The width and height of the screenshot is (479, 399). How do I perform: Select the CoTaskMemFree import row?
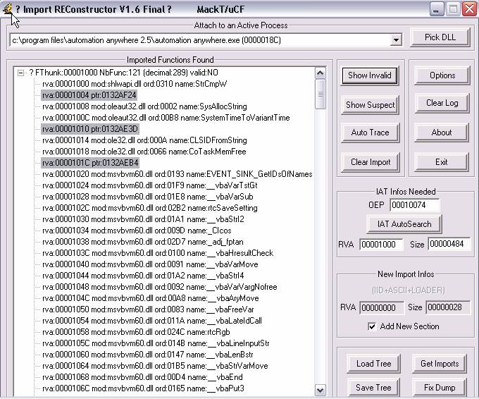coord(144,152)
